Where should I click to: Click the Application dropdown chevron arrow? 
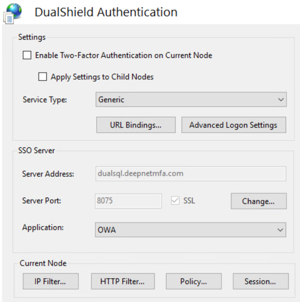280,229
